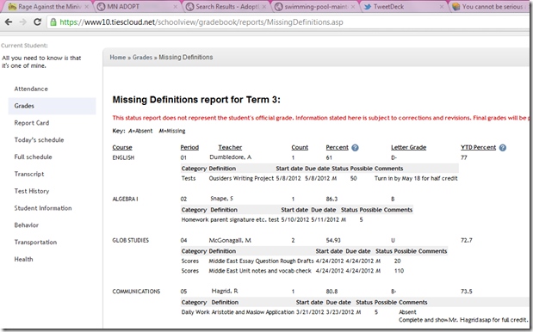Click teacher name Snape, S

[221, 199]
